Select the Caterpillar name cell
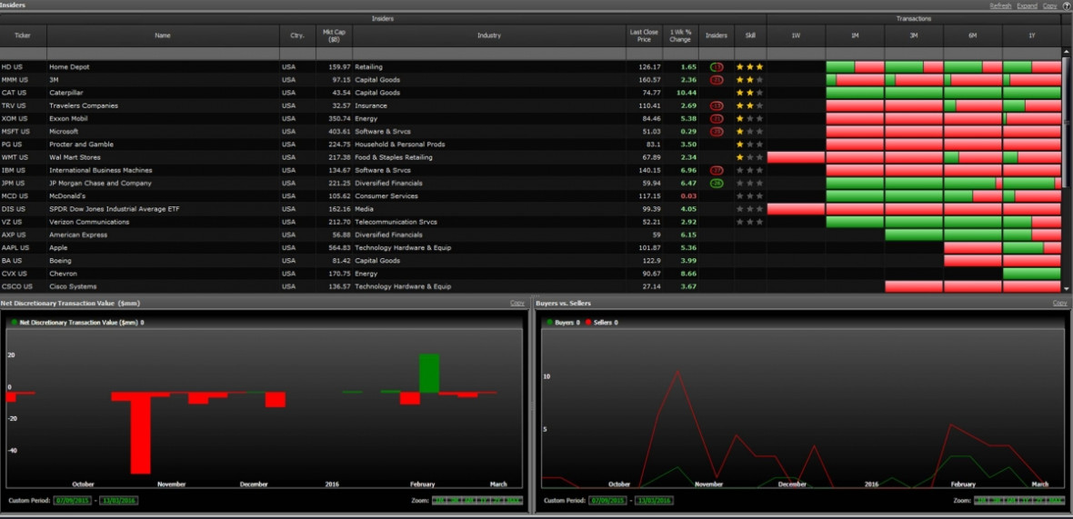Viewport: 1073px width, 519px height. [163, 93]
